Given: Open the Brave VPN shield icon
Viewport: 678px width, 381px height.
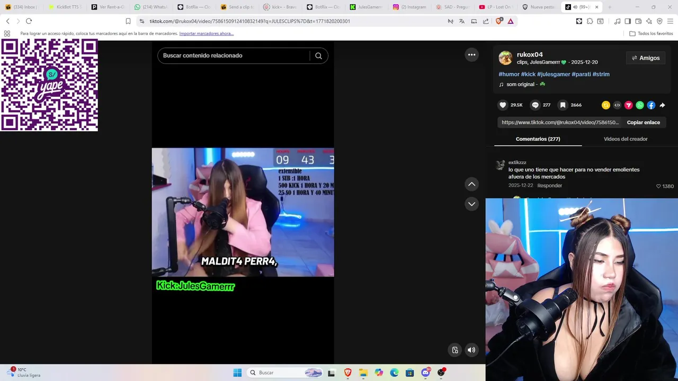Looking at the screenshot, I should pyautogui.click(x=659, y=21).
